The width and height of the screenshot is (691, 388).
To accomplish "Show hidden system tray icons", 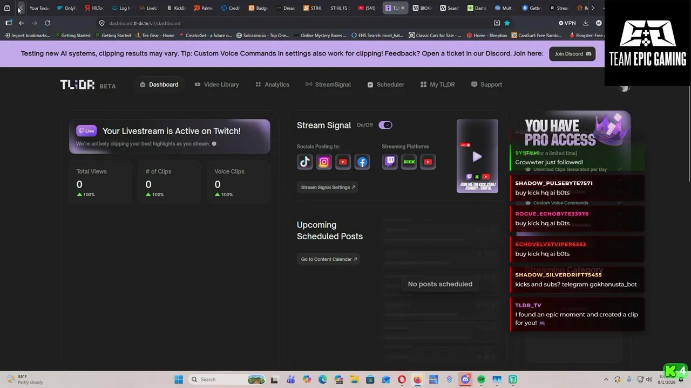I will click(606, 379).
